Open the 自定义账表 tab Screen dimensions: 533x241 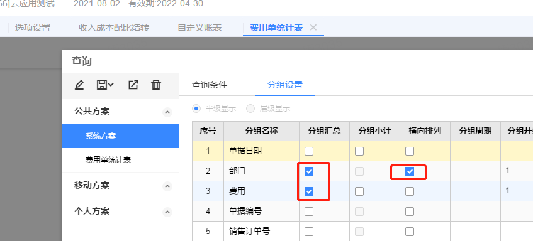tap(199, 28)
